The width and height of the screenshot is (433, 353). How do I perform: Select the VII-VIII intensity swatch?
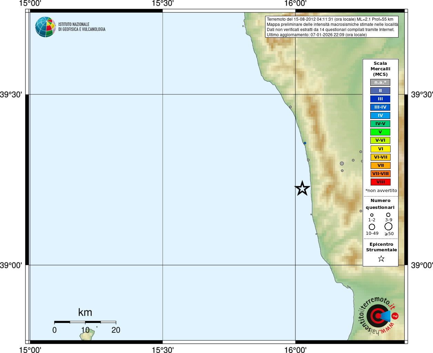coord(380,174)
